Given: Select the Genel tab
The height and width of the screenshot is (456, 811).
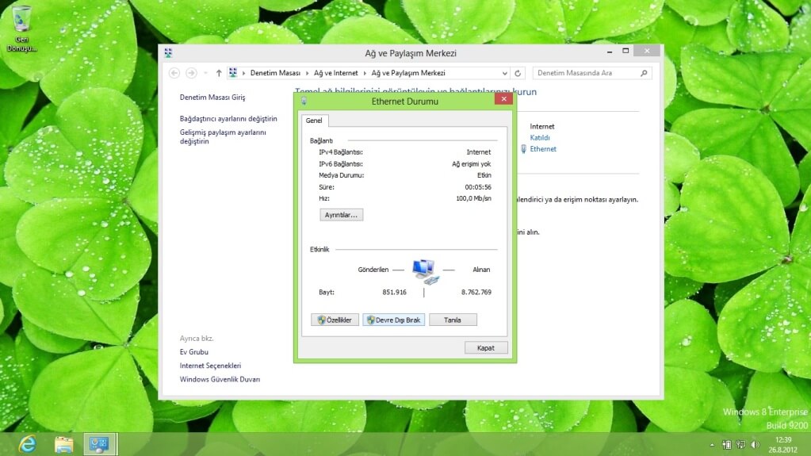Looking at the screenshot, I should [314, 121].
